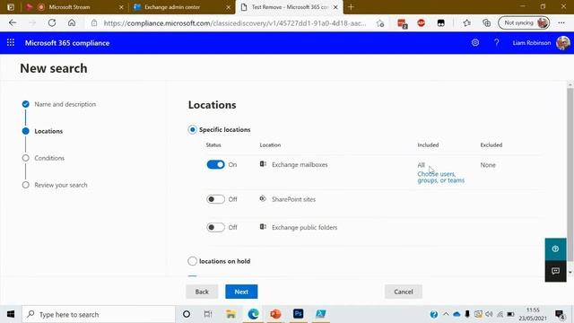This screenshot has width=574, height=323.
Task: Turn on SharePoint sites toggle
Action: [x=215, y=199]
